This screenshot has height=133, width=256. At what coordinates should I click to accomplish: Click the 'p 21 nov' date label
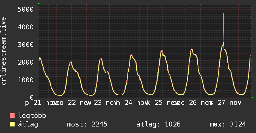click(x=41, y=103)
